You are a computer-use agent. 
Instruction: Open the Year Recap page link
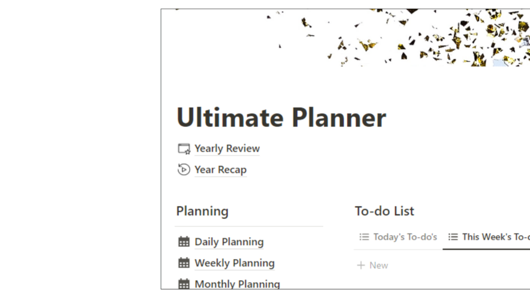pos(220,170)
